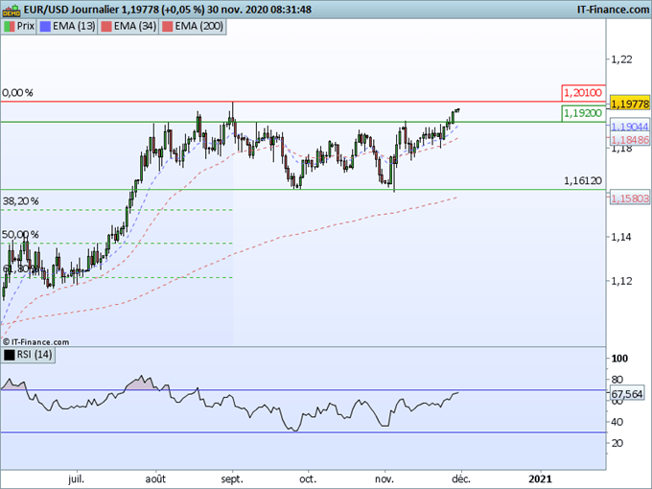Click the 1,14 price axis label
Image resolution: width=652 pixels, height=489 pixels.
point(621,237)
